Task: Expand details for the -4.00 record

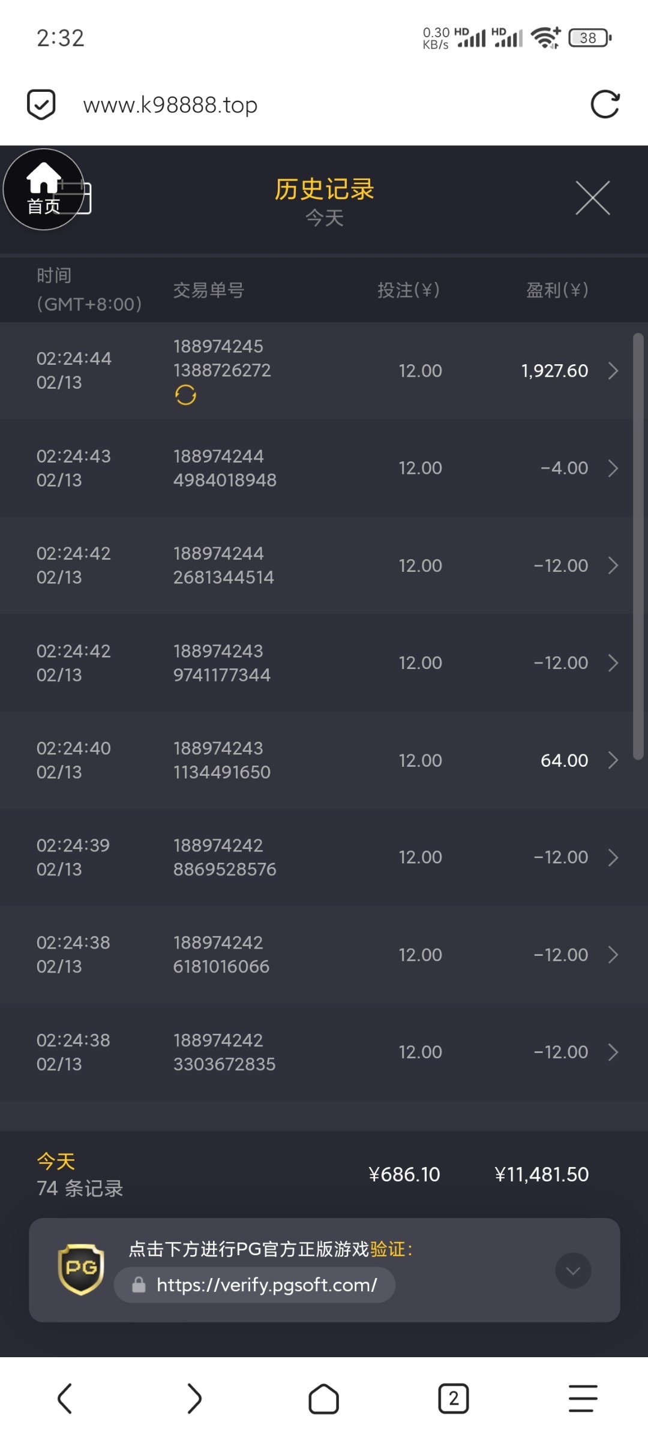Action: pos(613,468)
